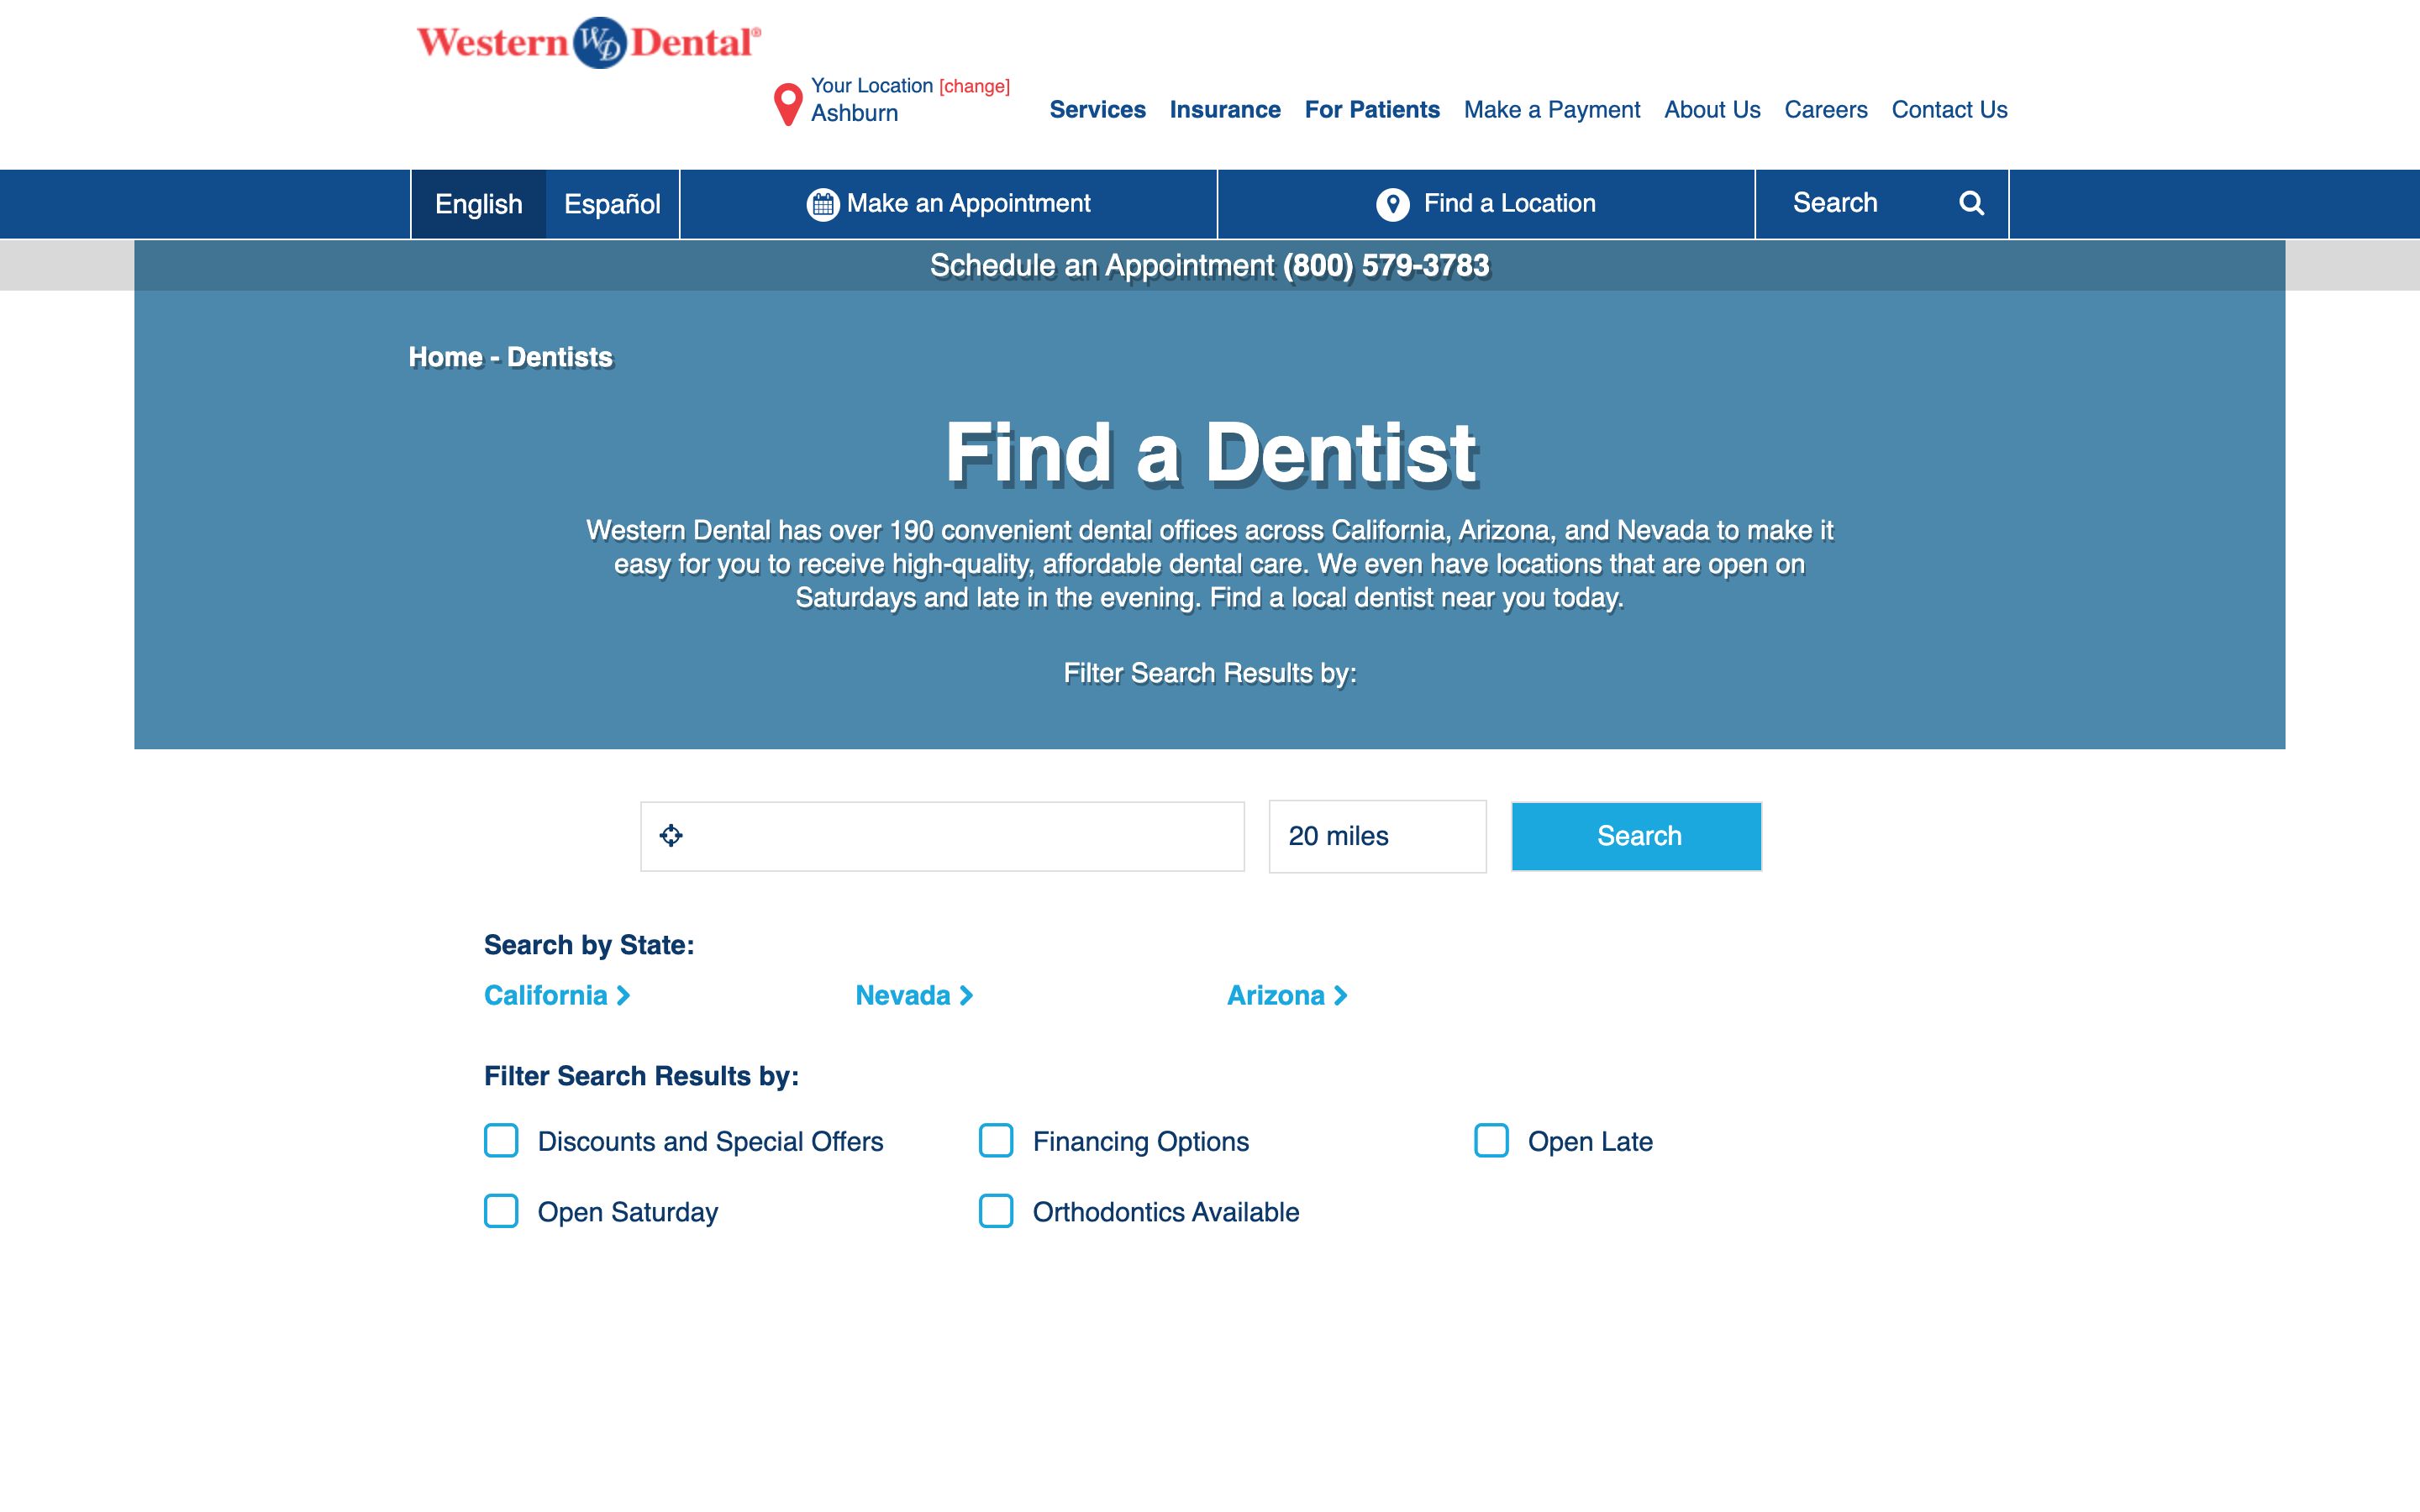Click the Western Dental logo
The image size is (2420, 1512).
(589, 42)
